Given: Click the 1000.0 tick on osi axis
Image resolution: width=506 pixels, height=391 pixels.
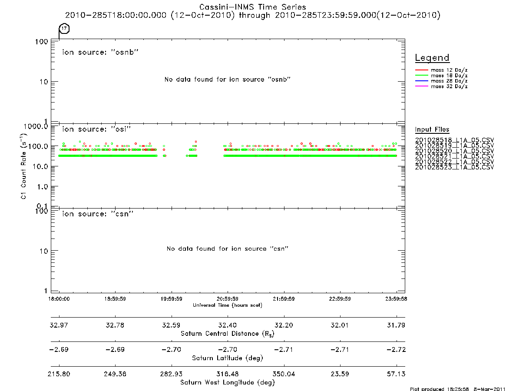Looking at the screenshot, I should [x=36, y=126].
